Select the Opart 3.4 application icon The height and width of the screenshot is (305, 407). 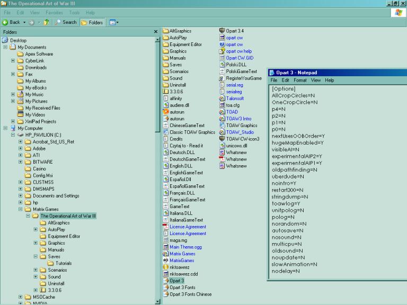pyautogui.click(x=222, y=31)
